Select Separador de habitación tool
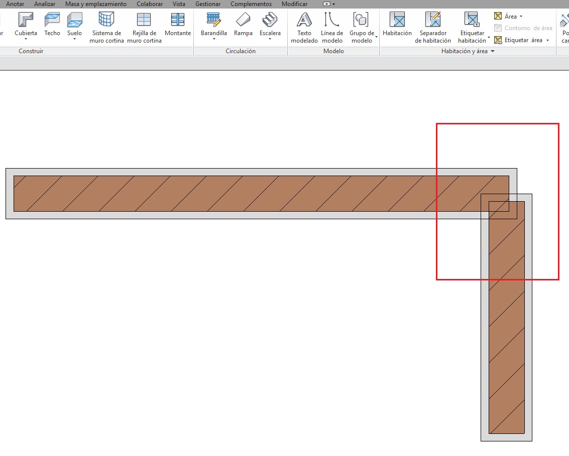This screenshot has height=456, width=569. pos(432,28)
